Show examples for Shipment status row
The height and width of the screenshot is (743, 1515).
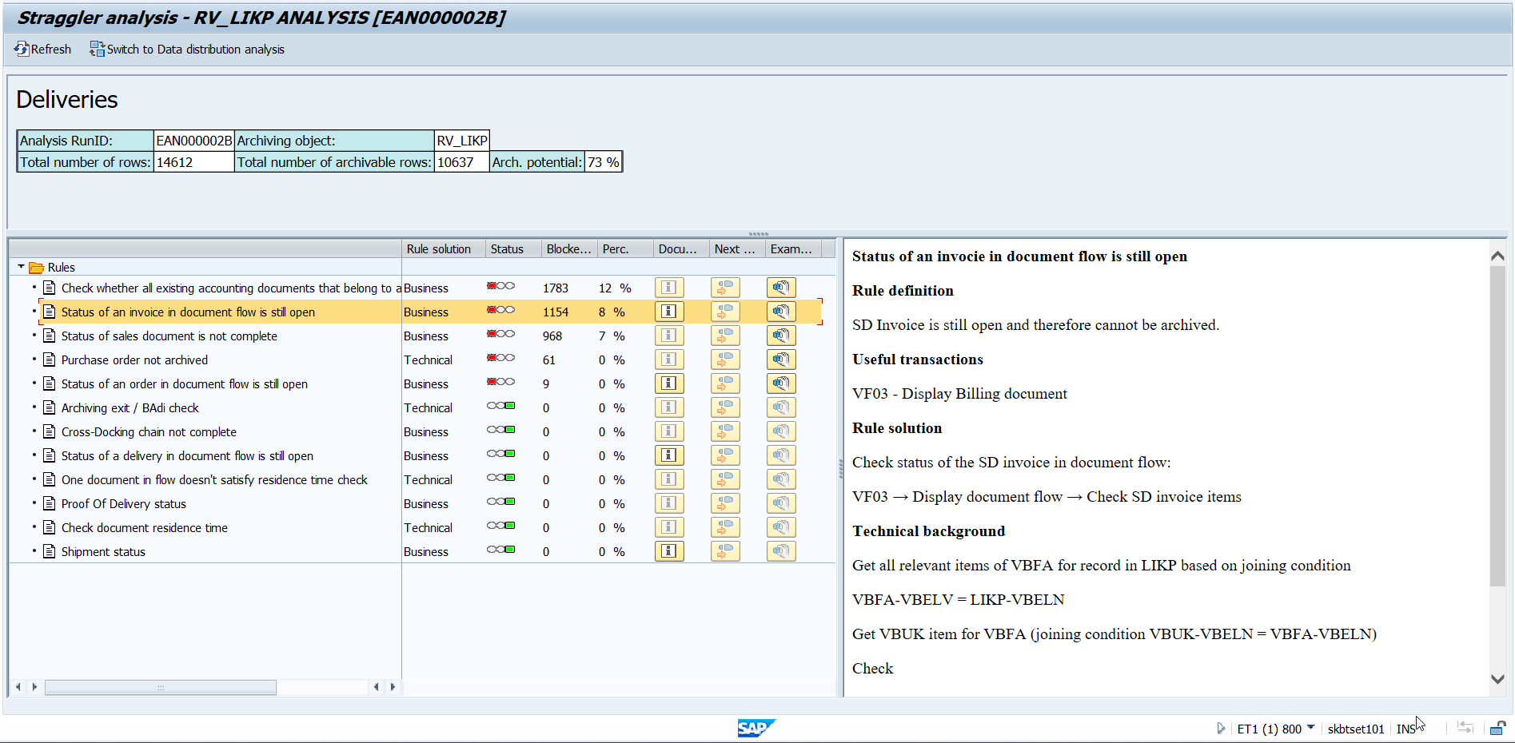(x=781, y=551)
